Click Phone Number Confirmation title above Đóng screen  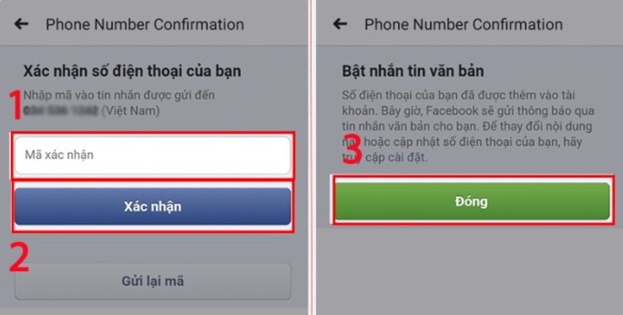(463, 24)
